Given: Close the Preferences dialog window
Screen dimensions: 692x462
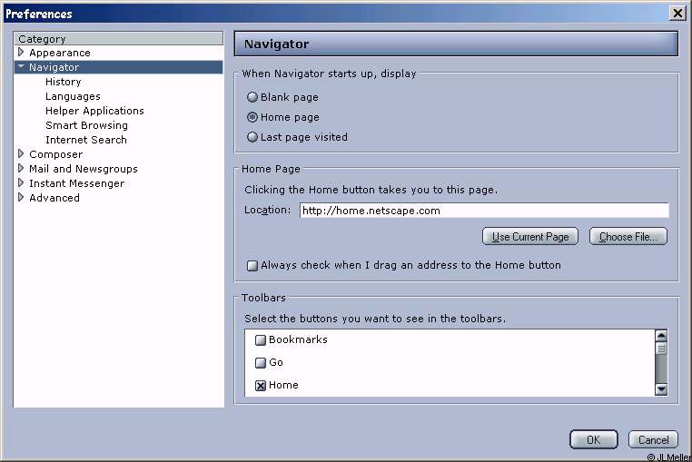Looking at the screenshot, I should [x=677, y=14].
